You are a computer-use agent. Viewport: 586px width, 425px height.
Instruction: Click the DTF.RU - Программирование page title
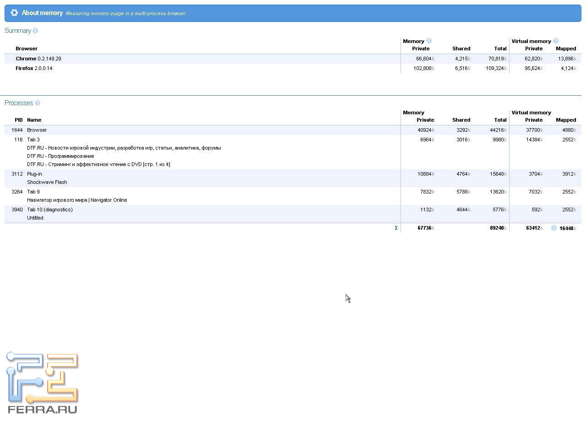click(x=60, y=156)
